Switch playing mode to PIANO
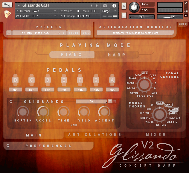Screen dimensions: 189x173 pyautogui.click(x=72, y=55)
